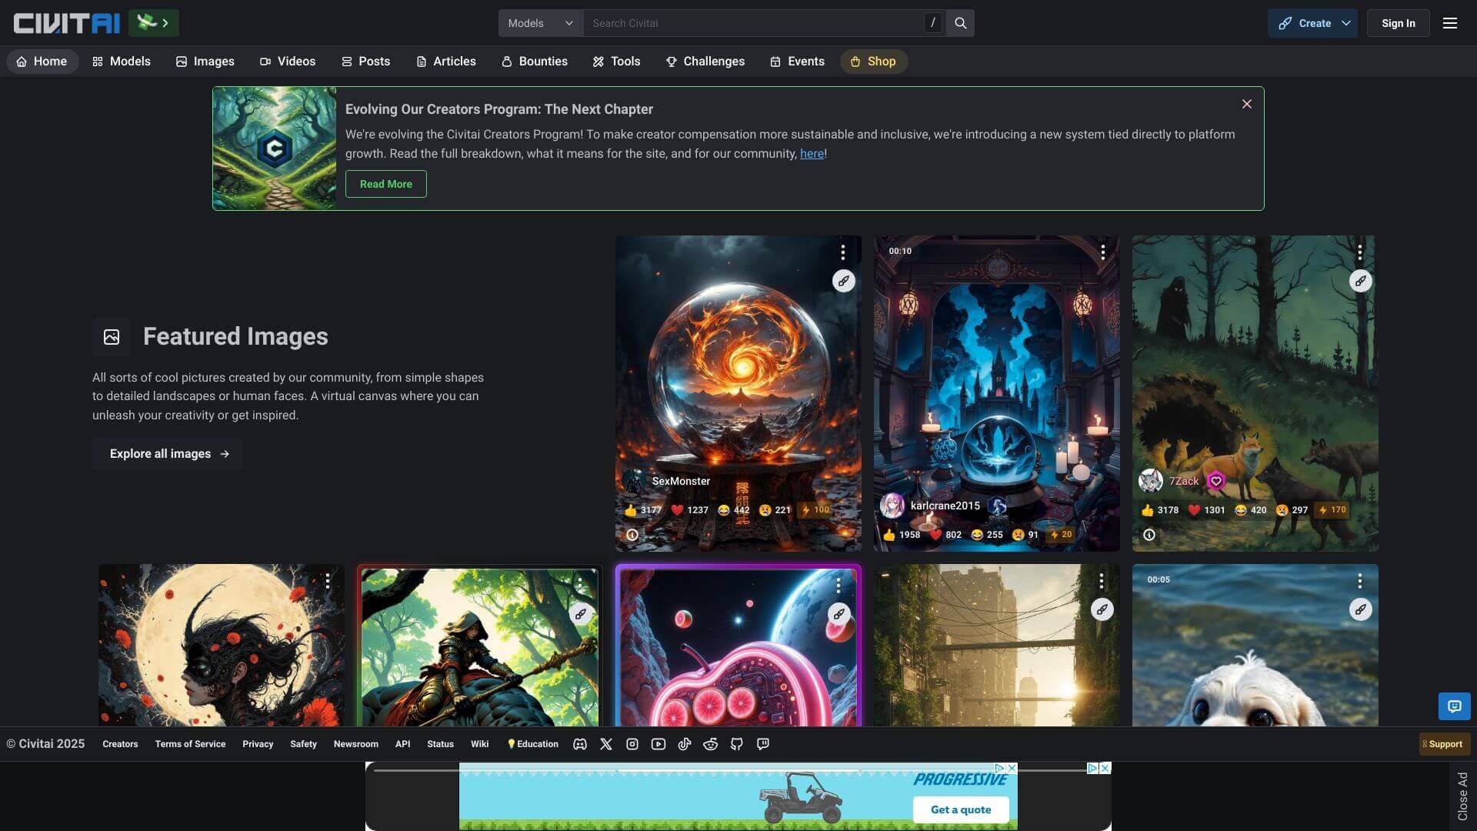The image size is (1477, 831).
Task: Expand the Create button dropdown arrow
Action: tap(1345, 23)
